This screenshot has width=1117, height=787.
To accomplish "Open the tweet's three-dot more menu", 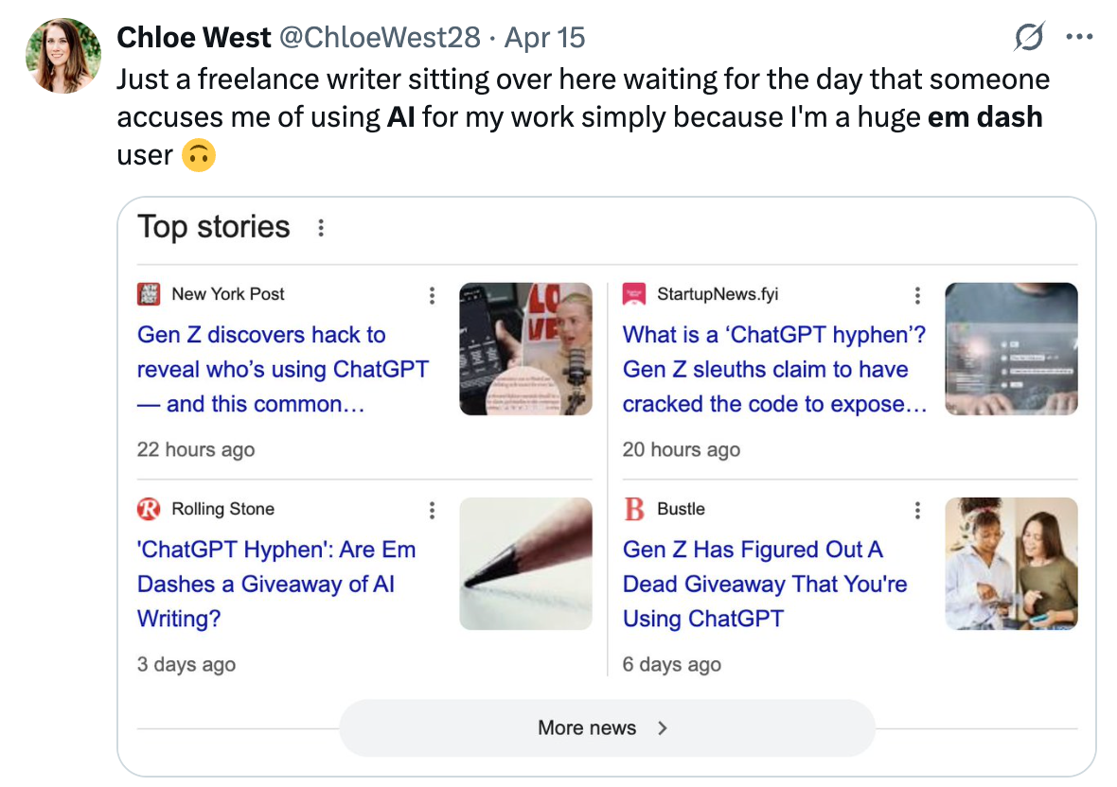I will (x=1079, y=38).
